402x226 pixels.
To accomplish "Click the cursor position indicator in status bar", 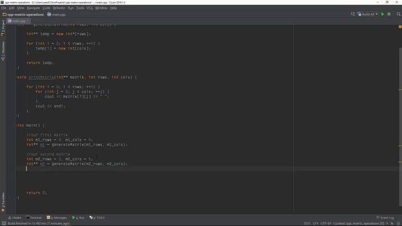I will point(307,223).
